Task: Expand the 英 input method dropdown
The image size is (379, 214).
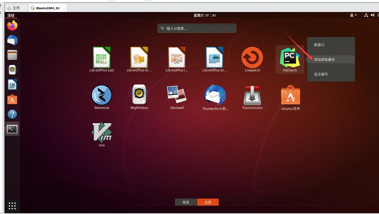Action: click(x=353, y=15)
